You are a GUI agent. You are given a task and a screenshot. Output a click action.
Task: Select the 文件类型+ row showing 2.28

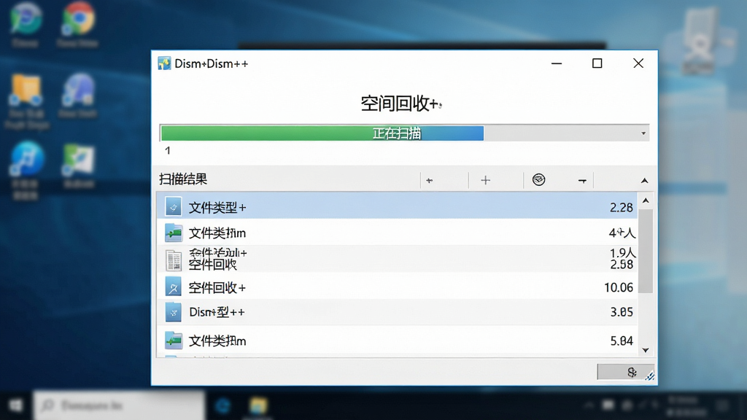398,206
